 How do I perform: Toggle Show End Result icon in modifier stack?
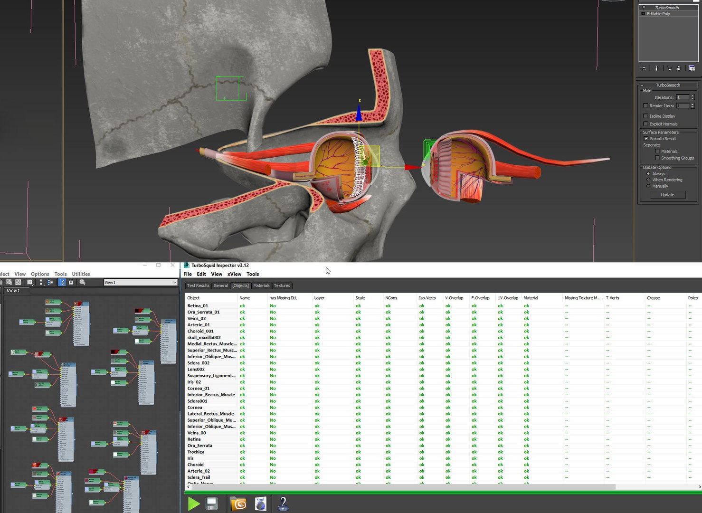coord(656,68)
